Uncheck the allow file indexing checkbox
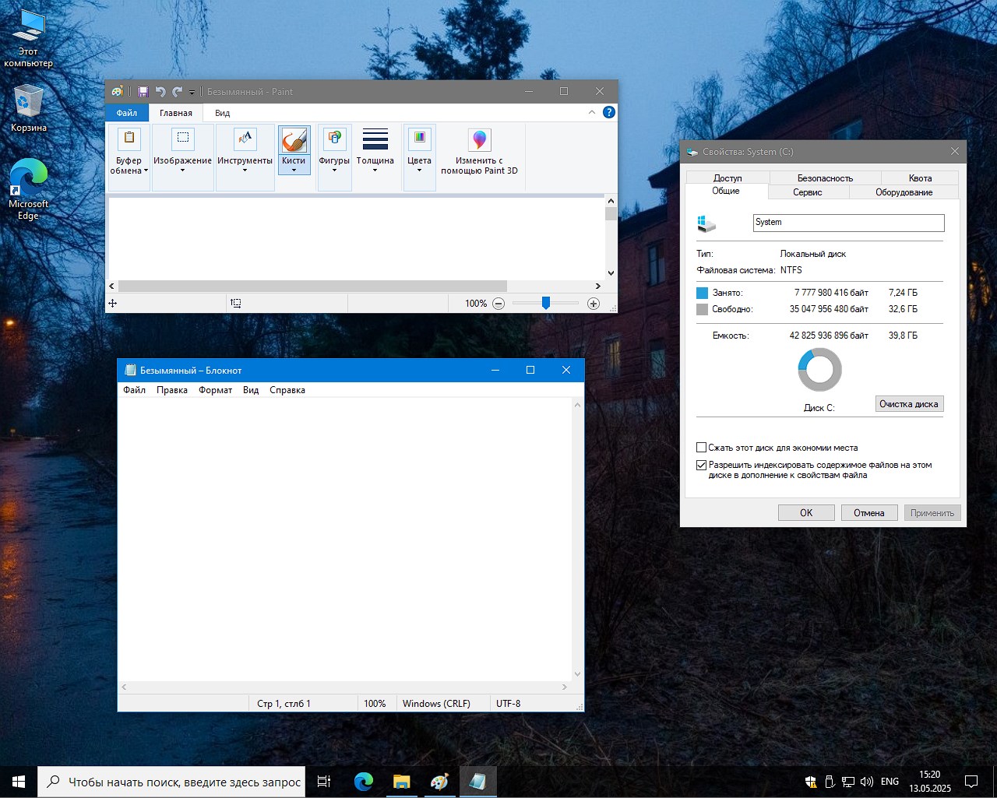 coord(701,465)
